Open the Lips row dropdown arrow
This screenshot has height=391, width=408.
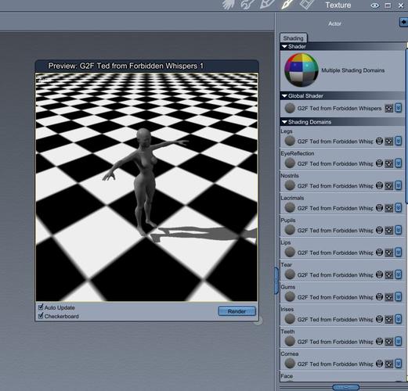click(x=398, y=253)
